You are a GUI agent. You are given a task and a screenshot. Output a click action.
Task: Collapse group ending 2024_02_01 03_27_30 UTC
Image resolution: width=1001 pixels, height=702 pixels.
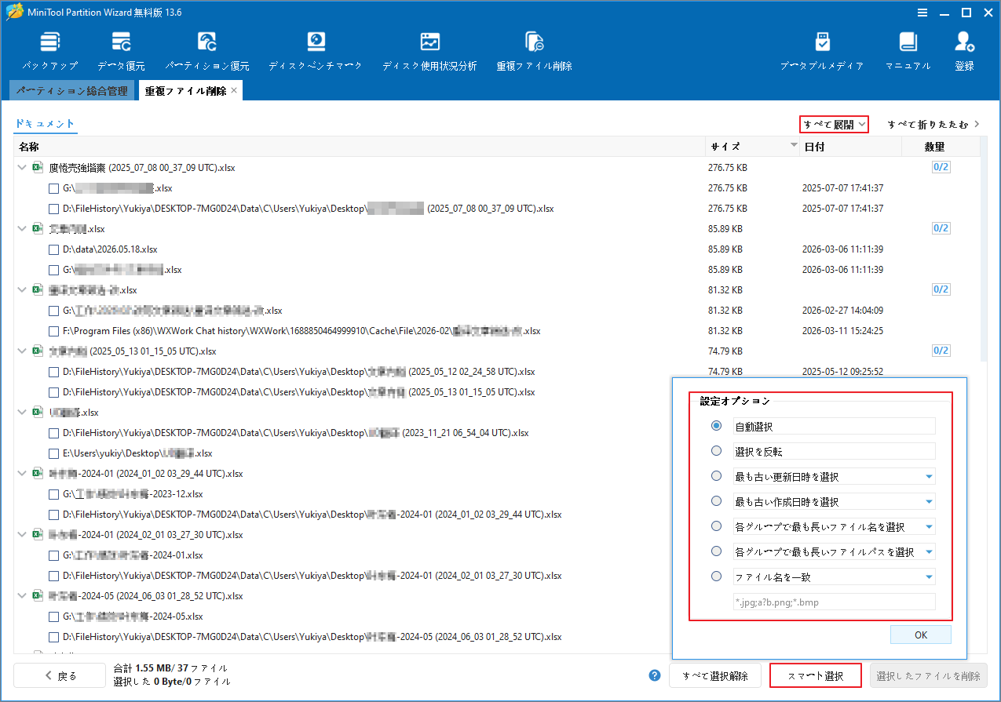22,535
